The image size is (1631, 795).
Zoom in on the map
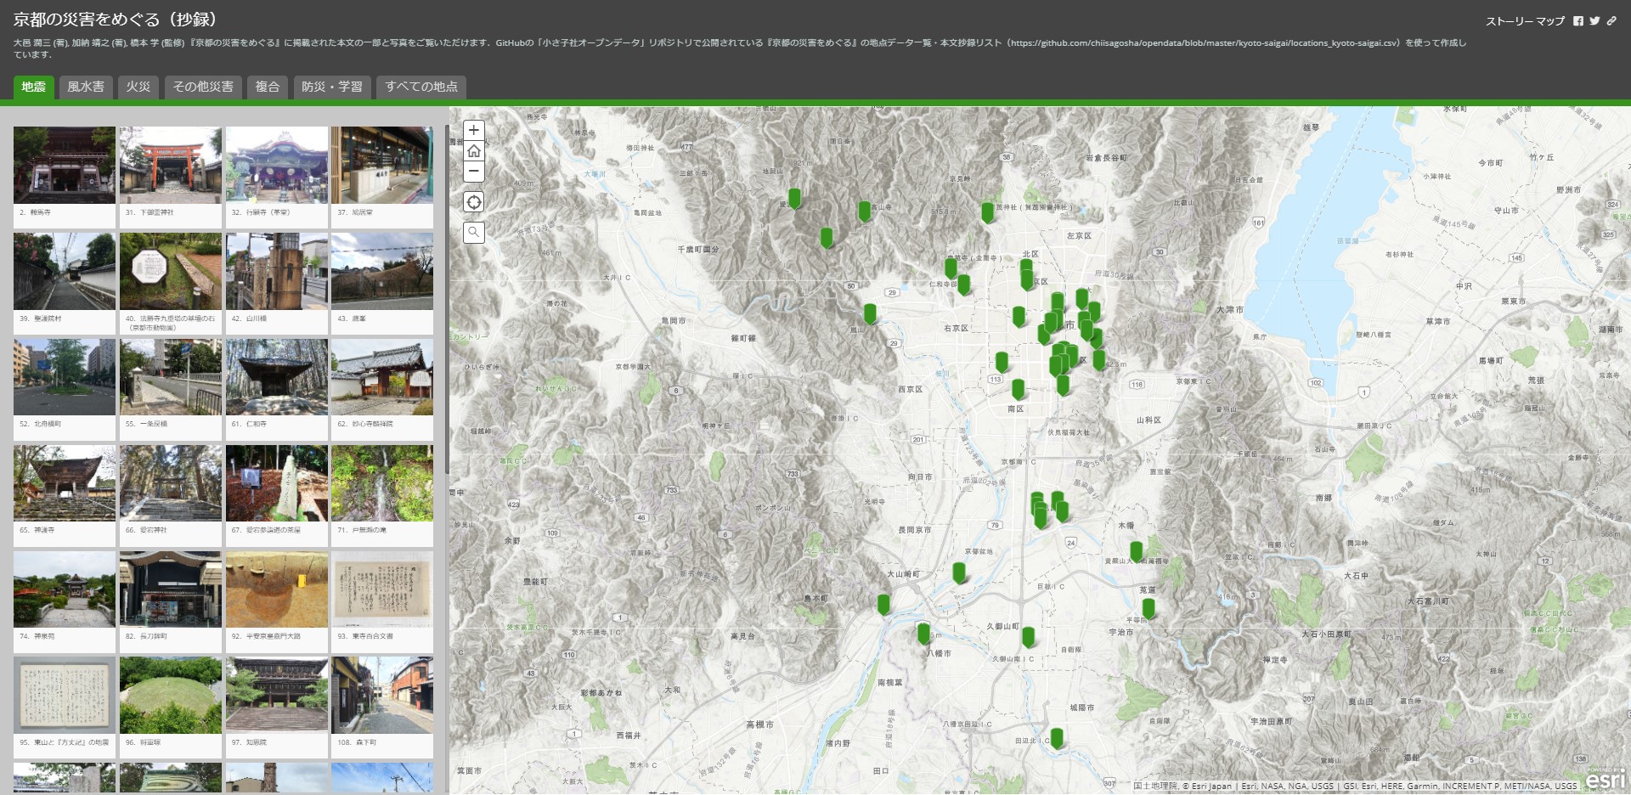coord(474,130)
